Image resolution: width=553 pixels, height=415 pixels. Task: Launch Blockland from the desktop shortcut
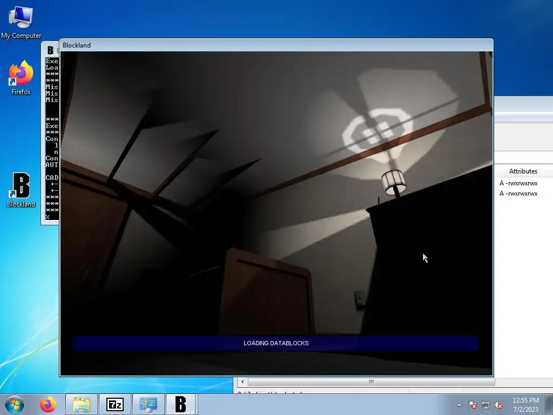(21, 190)
